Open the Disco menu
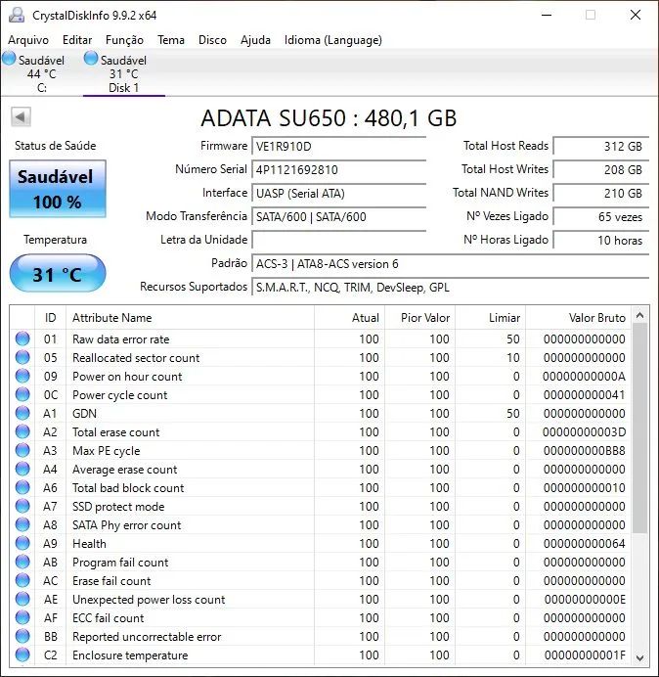This screenshot has height=677, width=659. 212,40
